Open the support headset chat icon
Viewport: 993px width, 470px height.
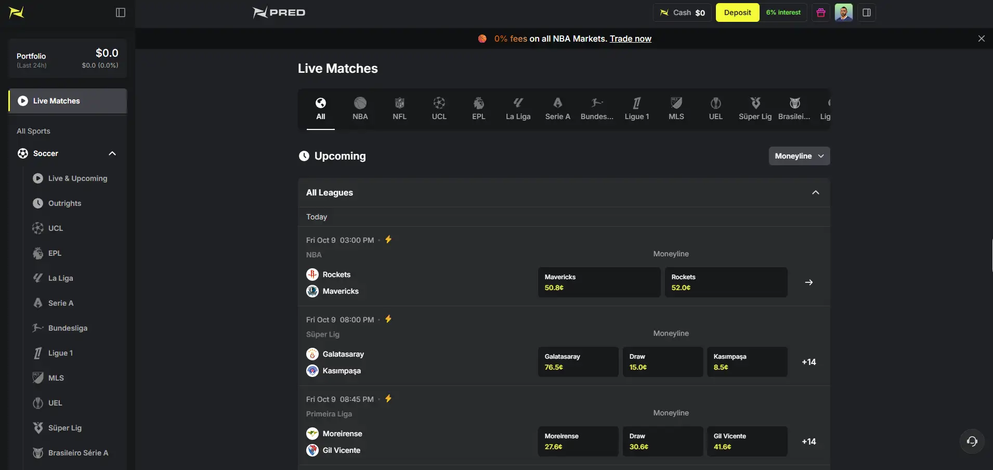(972, 441)
